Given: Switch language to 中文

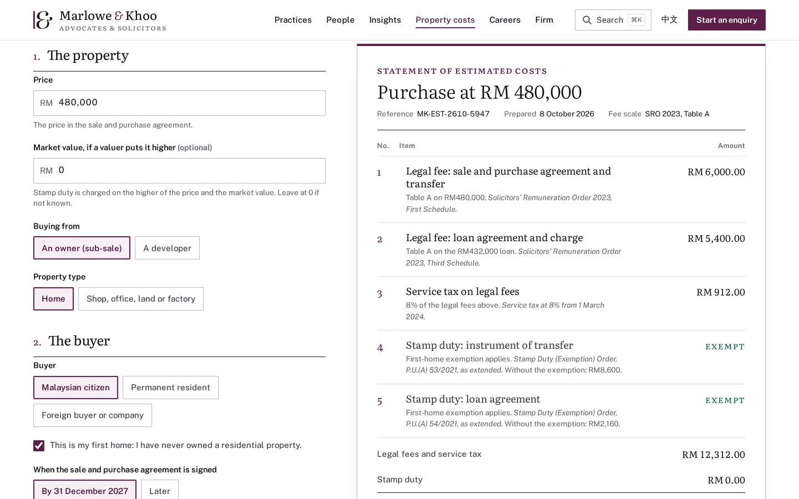Looking at the screenshot, I should [x=670, y=20].
